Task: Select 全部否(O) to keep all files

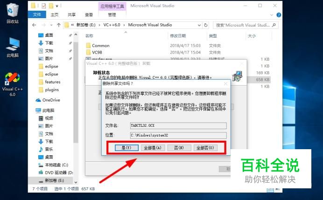Action: pyautogui.click(x=205, y=148)
